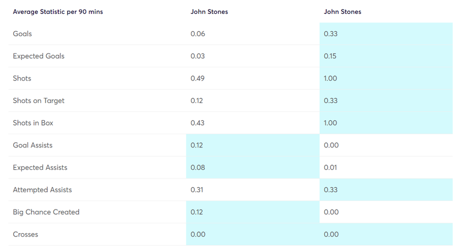Select 0.33 in the Attempted Assists row
The width and height of the screenshot is (460, 251).
(x=331, y=190)
